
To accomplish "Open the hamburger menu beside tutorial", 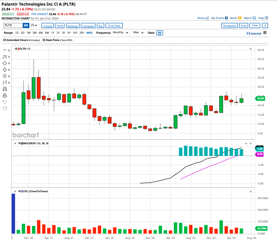I will (265, 33).
